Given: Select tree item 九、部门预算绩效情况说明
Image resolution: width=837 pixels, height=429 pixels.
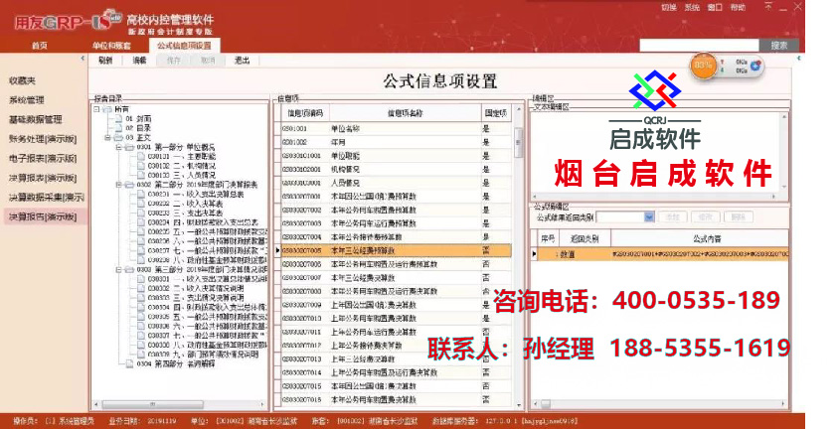Looking at the screenshot, I should (204, 355).
